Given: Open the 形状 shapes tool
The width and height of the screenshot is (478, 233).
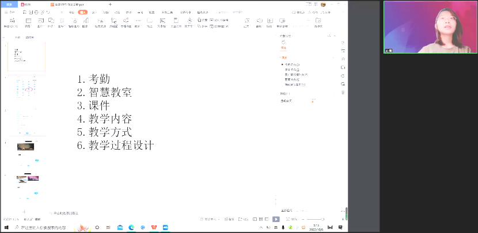Looking at the screenshot, I should tap(50, 22).
